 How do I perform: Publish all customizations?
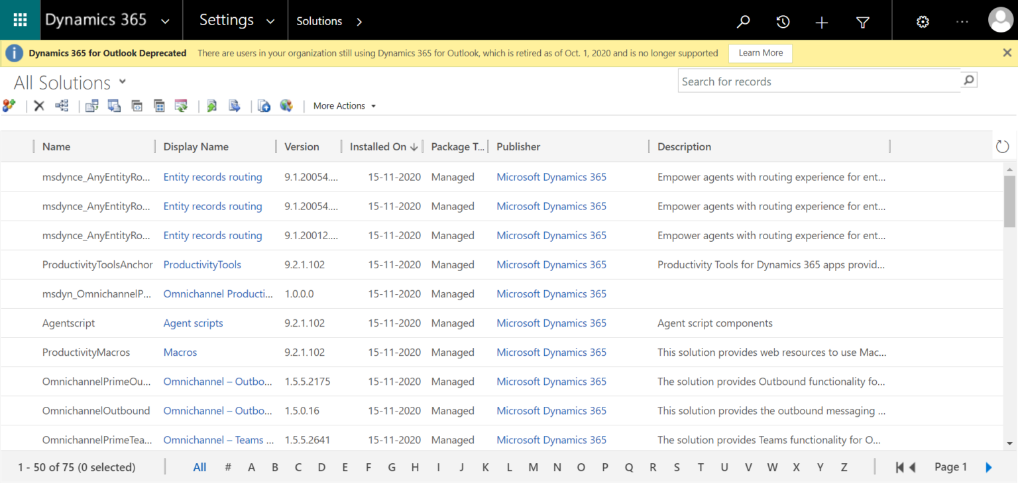coord(286,105)
